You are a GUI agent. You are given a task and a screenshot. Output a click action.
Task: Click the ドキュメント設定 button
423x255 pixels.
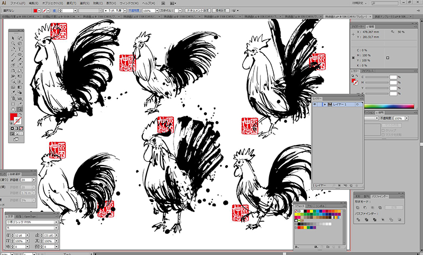pyautogui.click(x=198, y=11)
